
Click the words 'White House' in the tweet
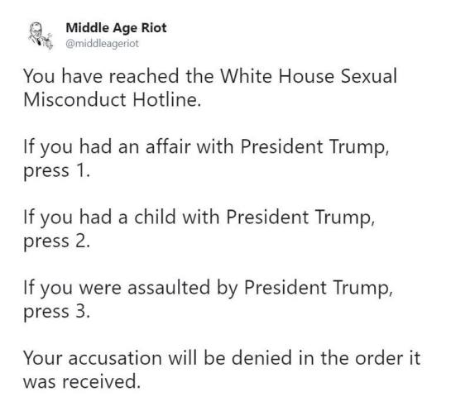pyautogui.click(x=277, y=76)
